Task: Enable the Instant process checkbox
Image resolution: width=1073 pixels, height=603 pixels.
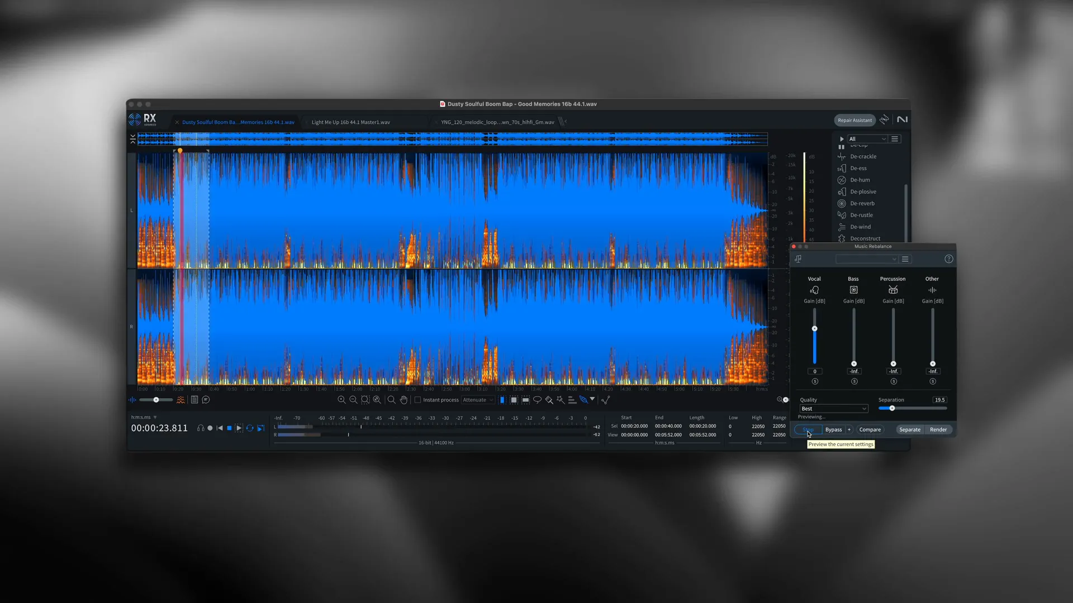Action: (x=417, y=400)
